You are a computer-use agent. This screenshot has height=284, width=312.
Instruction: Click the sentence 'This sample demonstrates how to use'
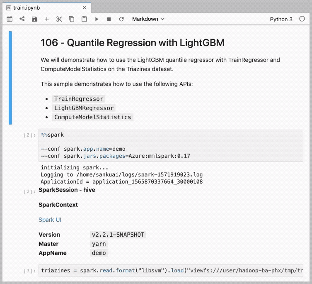coord(117,84)
